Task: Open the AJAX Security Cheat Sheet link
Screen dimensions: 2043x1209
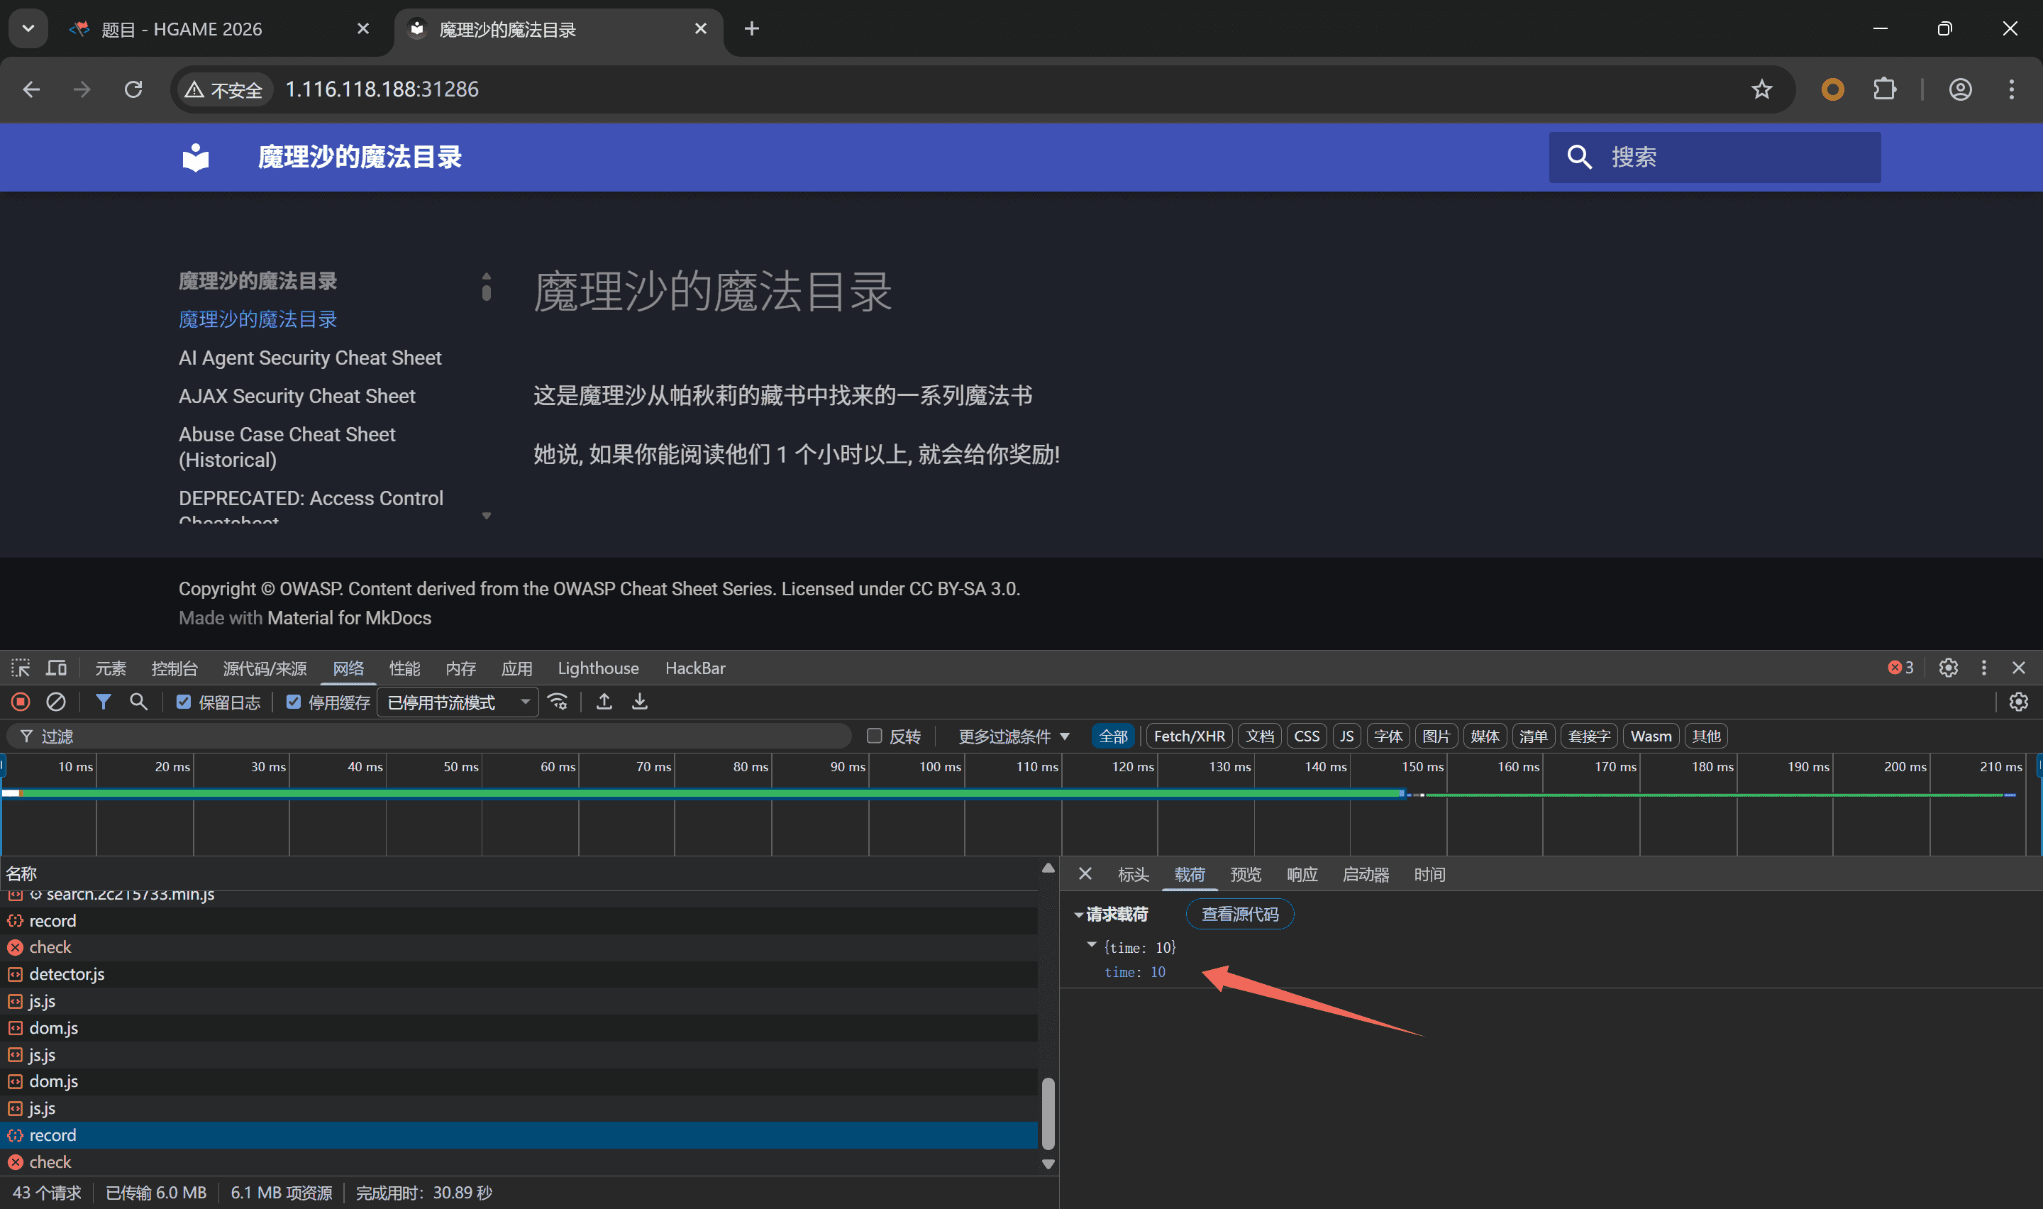Action: click(297, 396)
